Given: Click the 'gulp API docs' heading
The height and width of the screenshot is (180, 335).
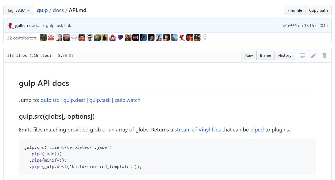Looking at the screenshot, I should pos(44,83).
